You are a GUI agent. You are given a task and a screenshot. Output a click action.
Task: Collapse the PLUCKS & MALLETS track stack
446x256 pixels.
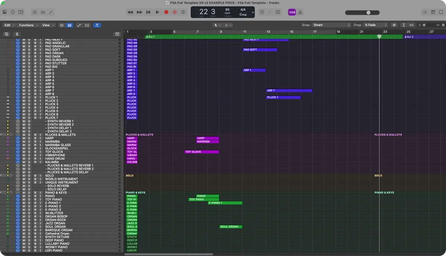click(x=2, y=135)
